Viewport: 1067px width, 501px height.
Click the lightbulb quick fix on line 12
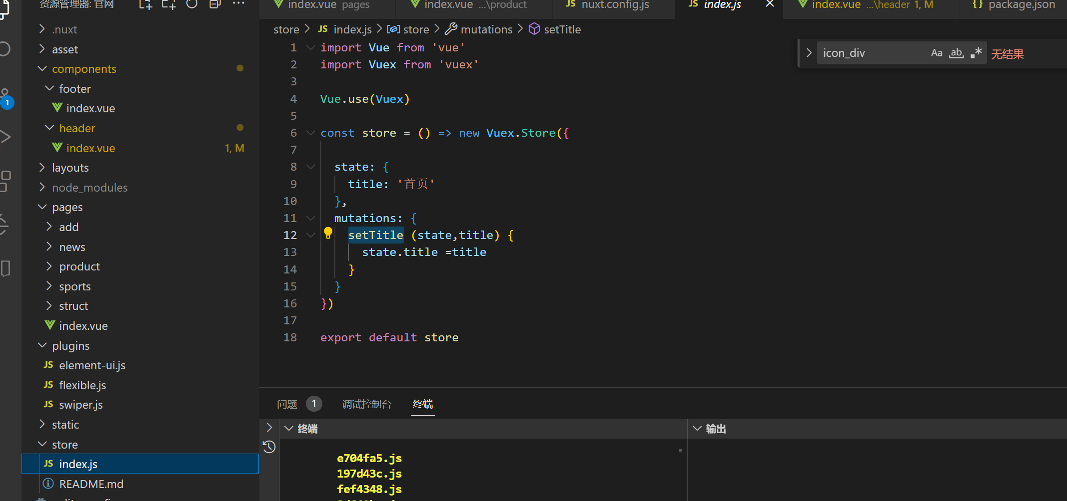(328, 233)
